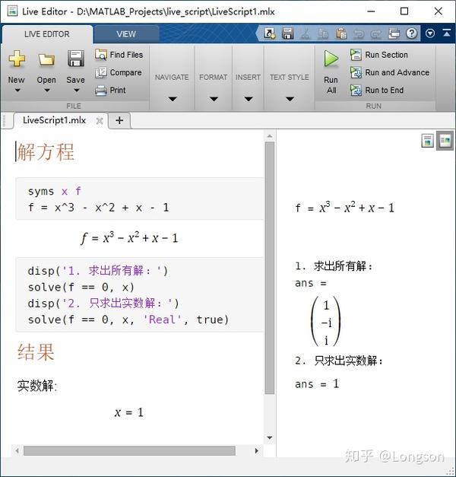
Task: Expand the FORMAT section dropdown
Action: 214,99
